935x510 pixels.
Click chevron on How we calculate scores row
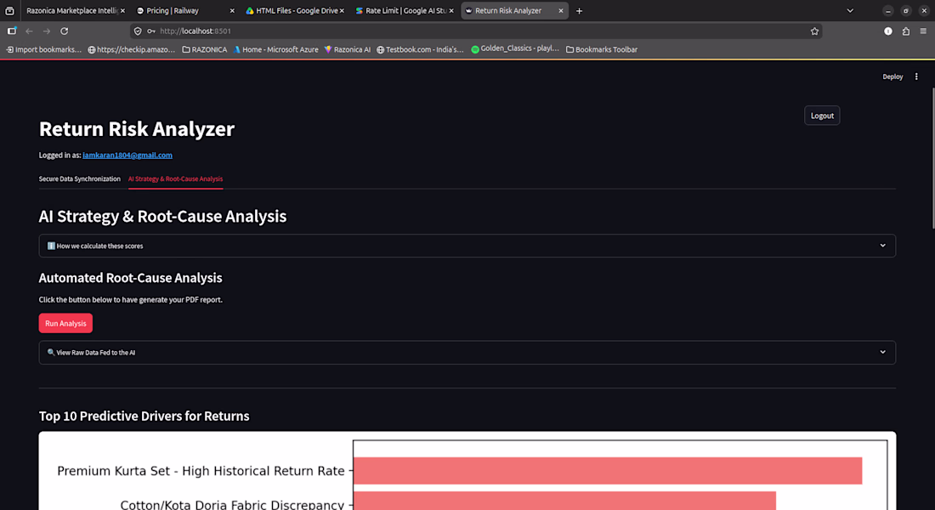pyautogui.click(x=882, y=246)
